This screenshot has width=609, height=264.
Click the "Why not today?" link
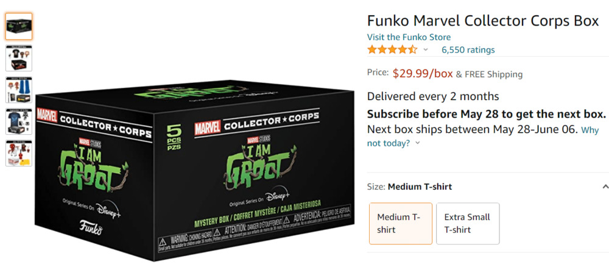click(x=590, y=130)
